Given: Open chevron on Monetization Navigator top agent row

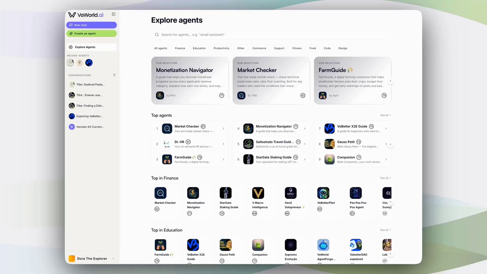Looking at the screenshot, I should coord(305,129).
